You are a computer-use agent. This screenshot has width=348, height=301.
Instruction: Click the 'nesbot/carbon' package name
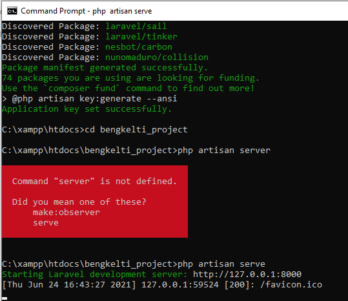click(x=139, y=47)
